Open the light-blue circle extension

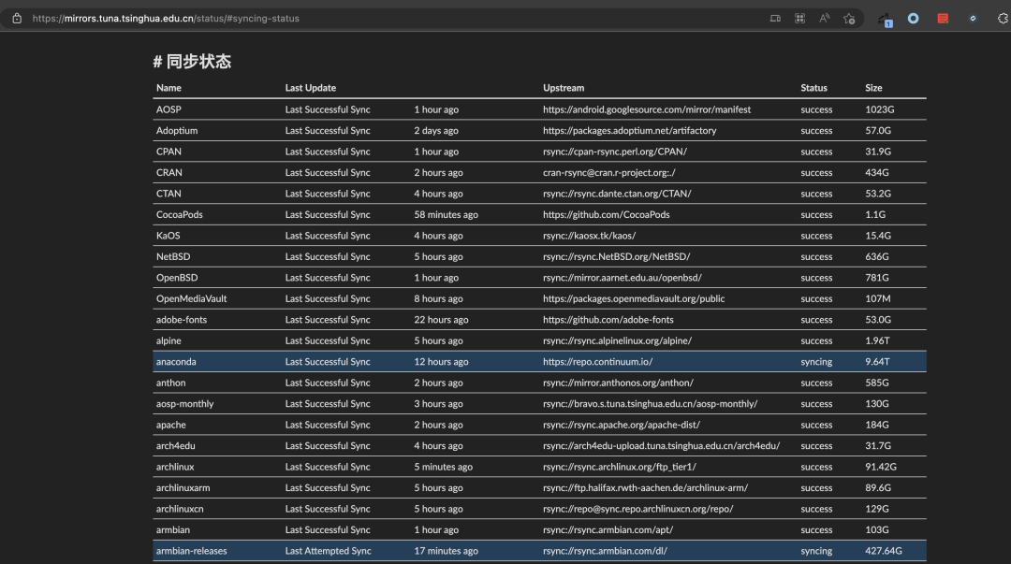913,19
